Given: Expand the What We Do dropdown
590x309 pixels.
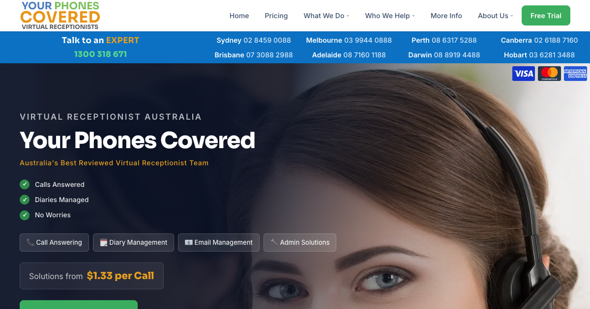Looking at the screenshot, I should [326, 15].
